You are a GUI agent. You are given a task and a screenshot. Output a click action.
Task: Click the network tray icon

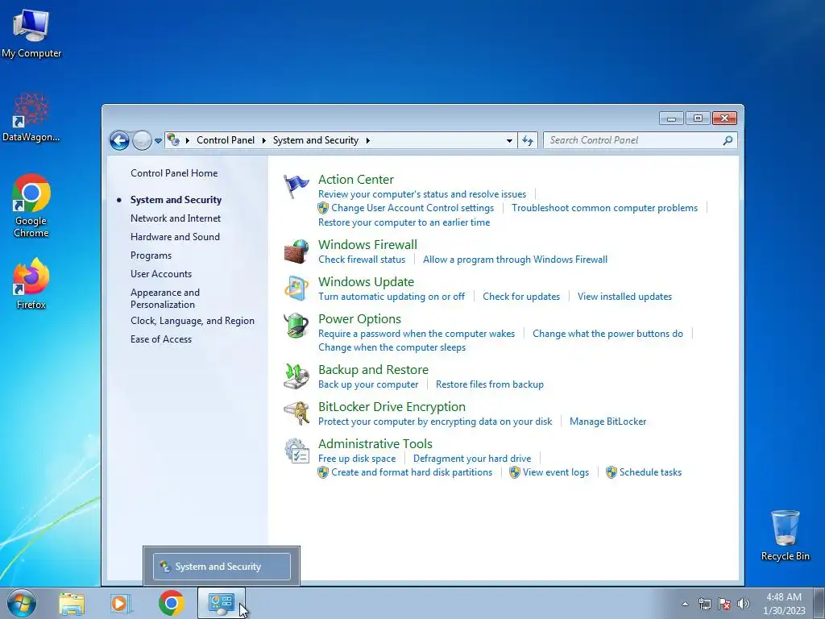704,604
